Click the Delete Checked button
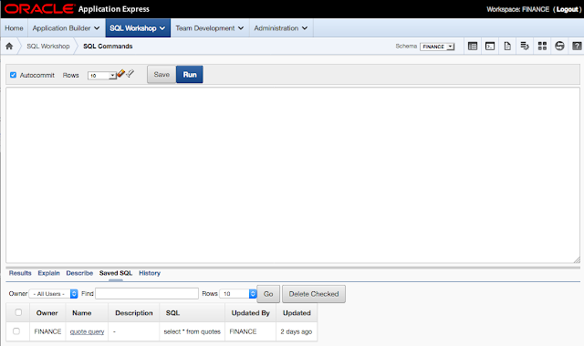The image size is (584, 346). pos(314,294)
